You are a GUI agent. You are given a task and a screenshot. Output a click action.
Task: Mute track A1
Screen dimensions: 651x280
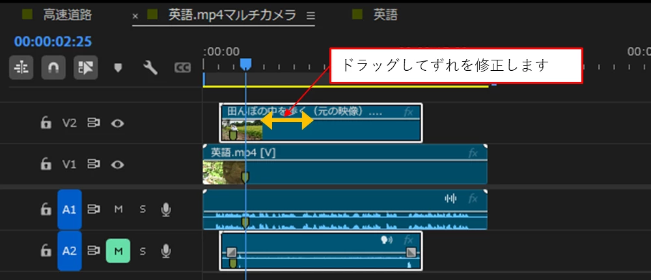pos(118,210)
